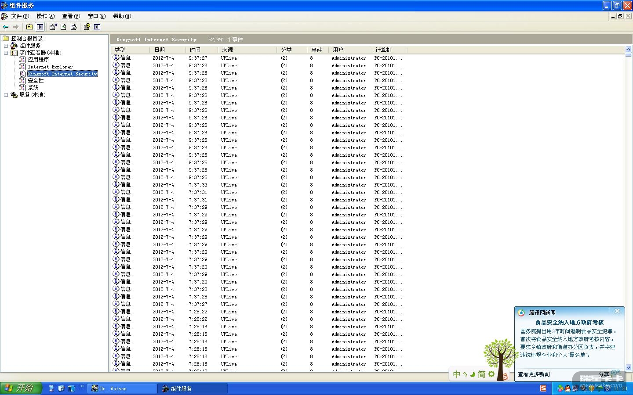Sort events by the 来源 column header
The image size is (633, 395).
248,50
